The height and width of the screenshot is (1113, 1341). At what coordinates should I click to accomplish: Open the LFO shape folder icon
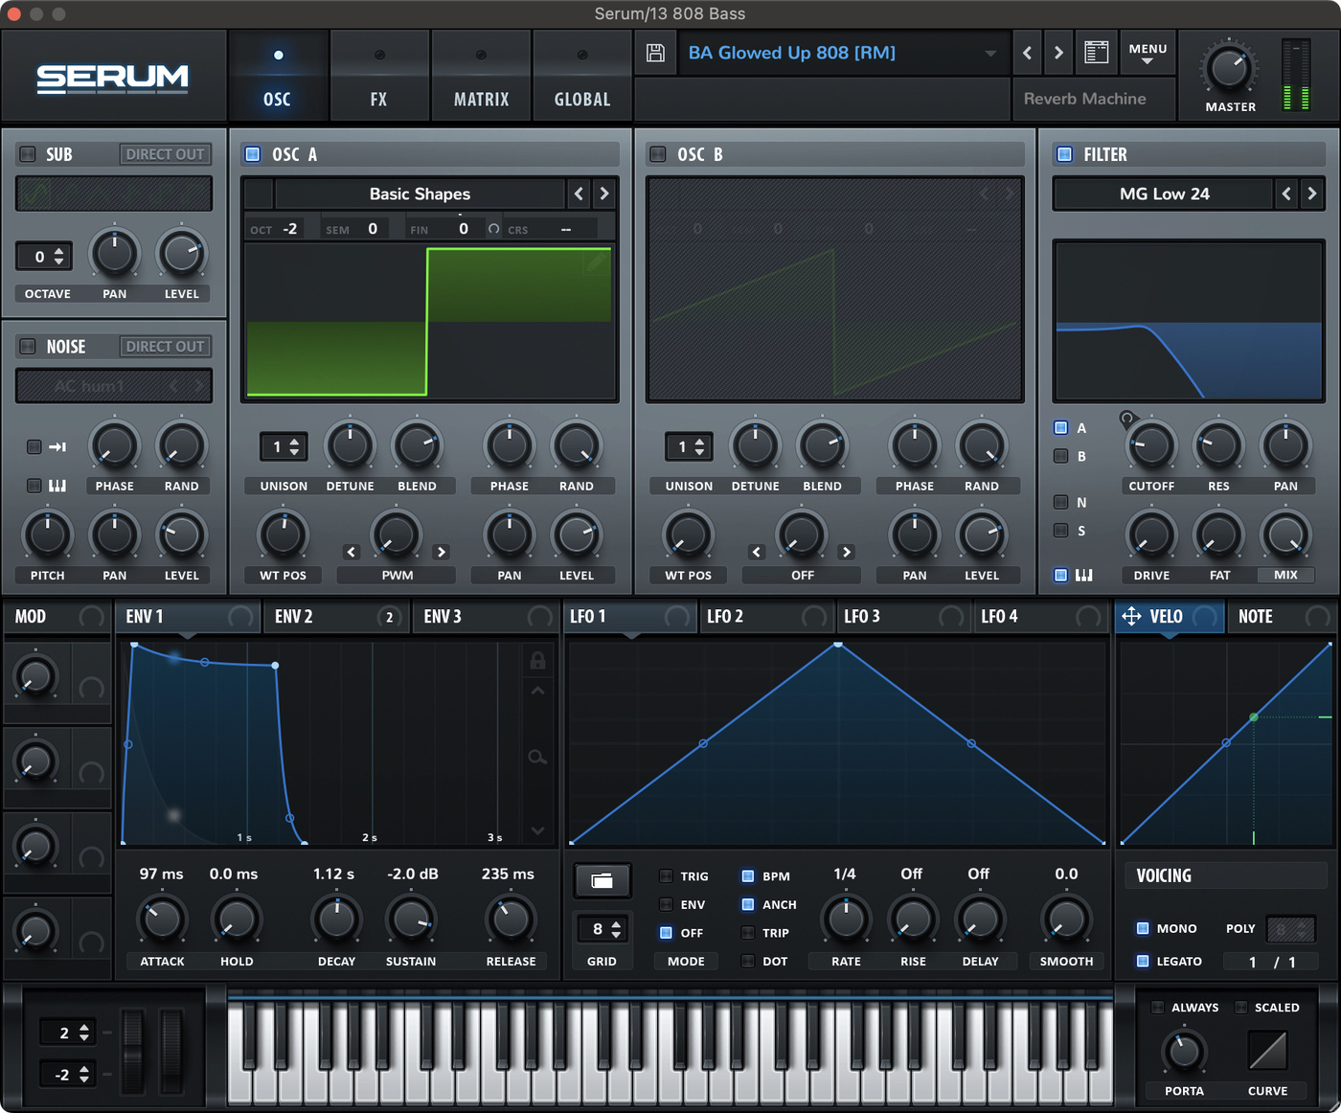pos(602,880)
